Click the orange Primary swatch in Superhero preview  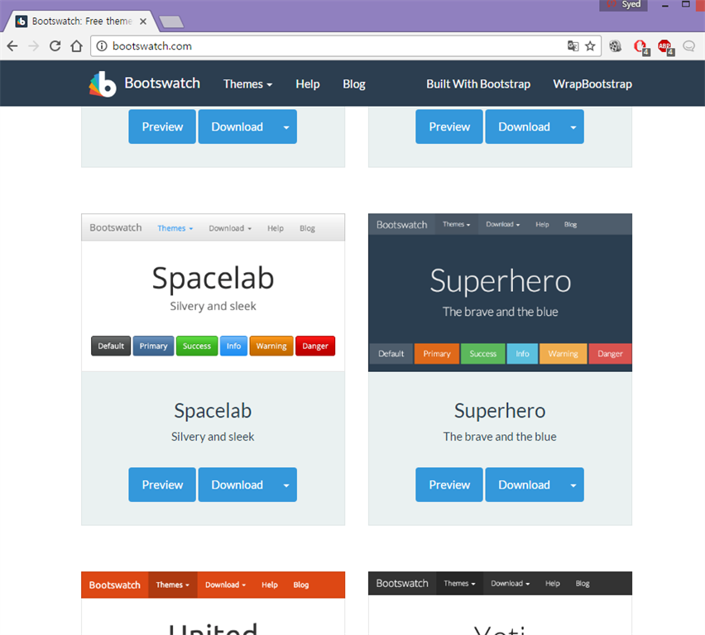click(437, 354)
